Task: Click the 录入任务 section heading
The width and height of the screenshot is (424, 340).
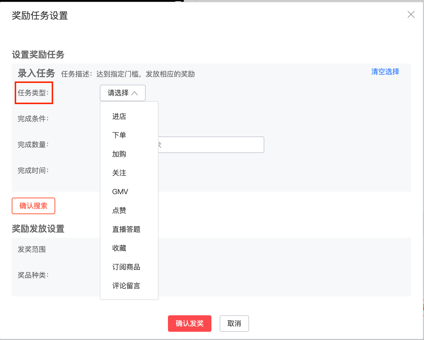Action: [36, 73]
